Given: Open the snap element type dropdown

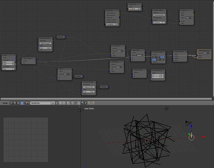Looking at the screenshot, I should [x=84, y=103].
